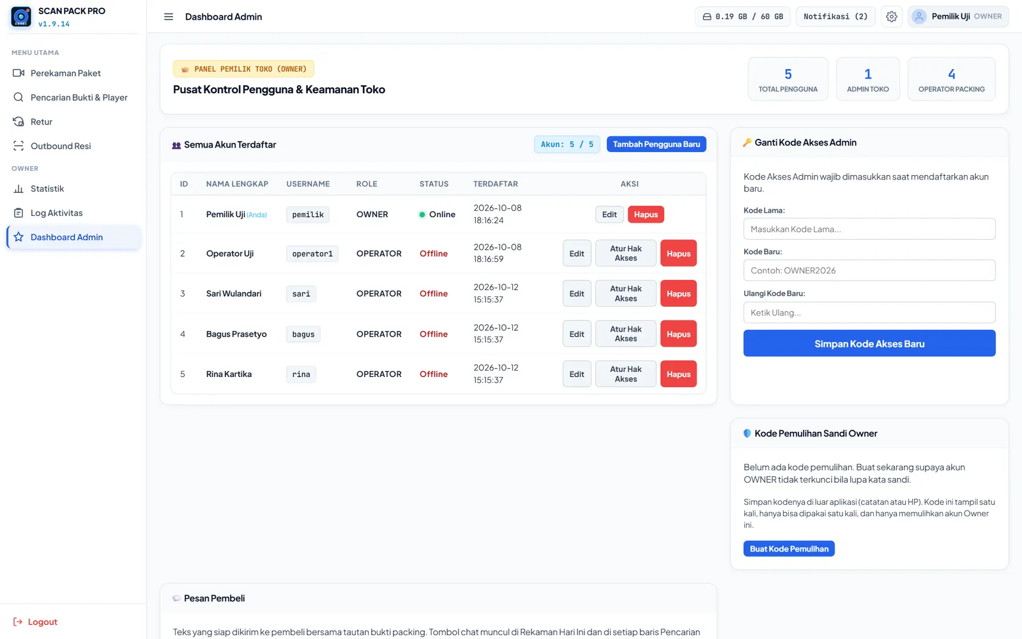Viewport: 1022px width, 639px height.
Task: Focus the Kode Lama input field
Action: [869, 229]
